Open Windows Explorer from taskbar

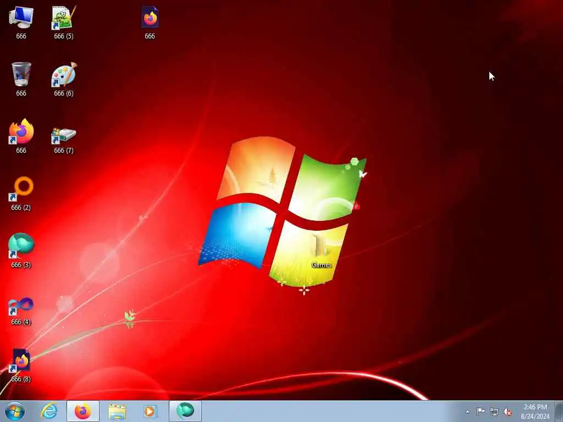117,411
